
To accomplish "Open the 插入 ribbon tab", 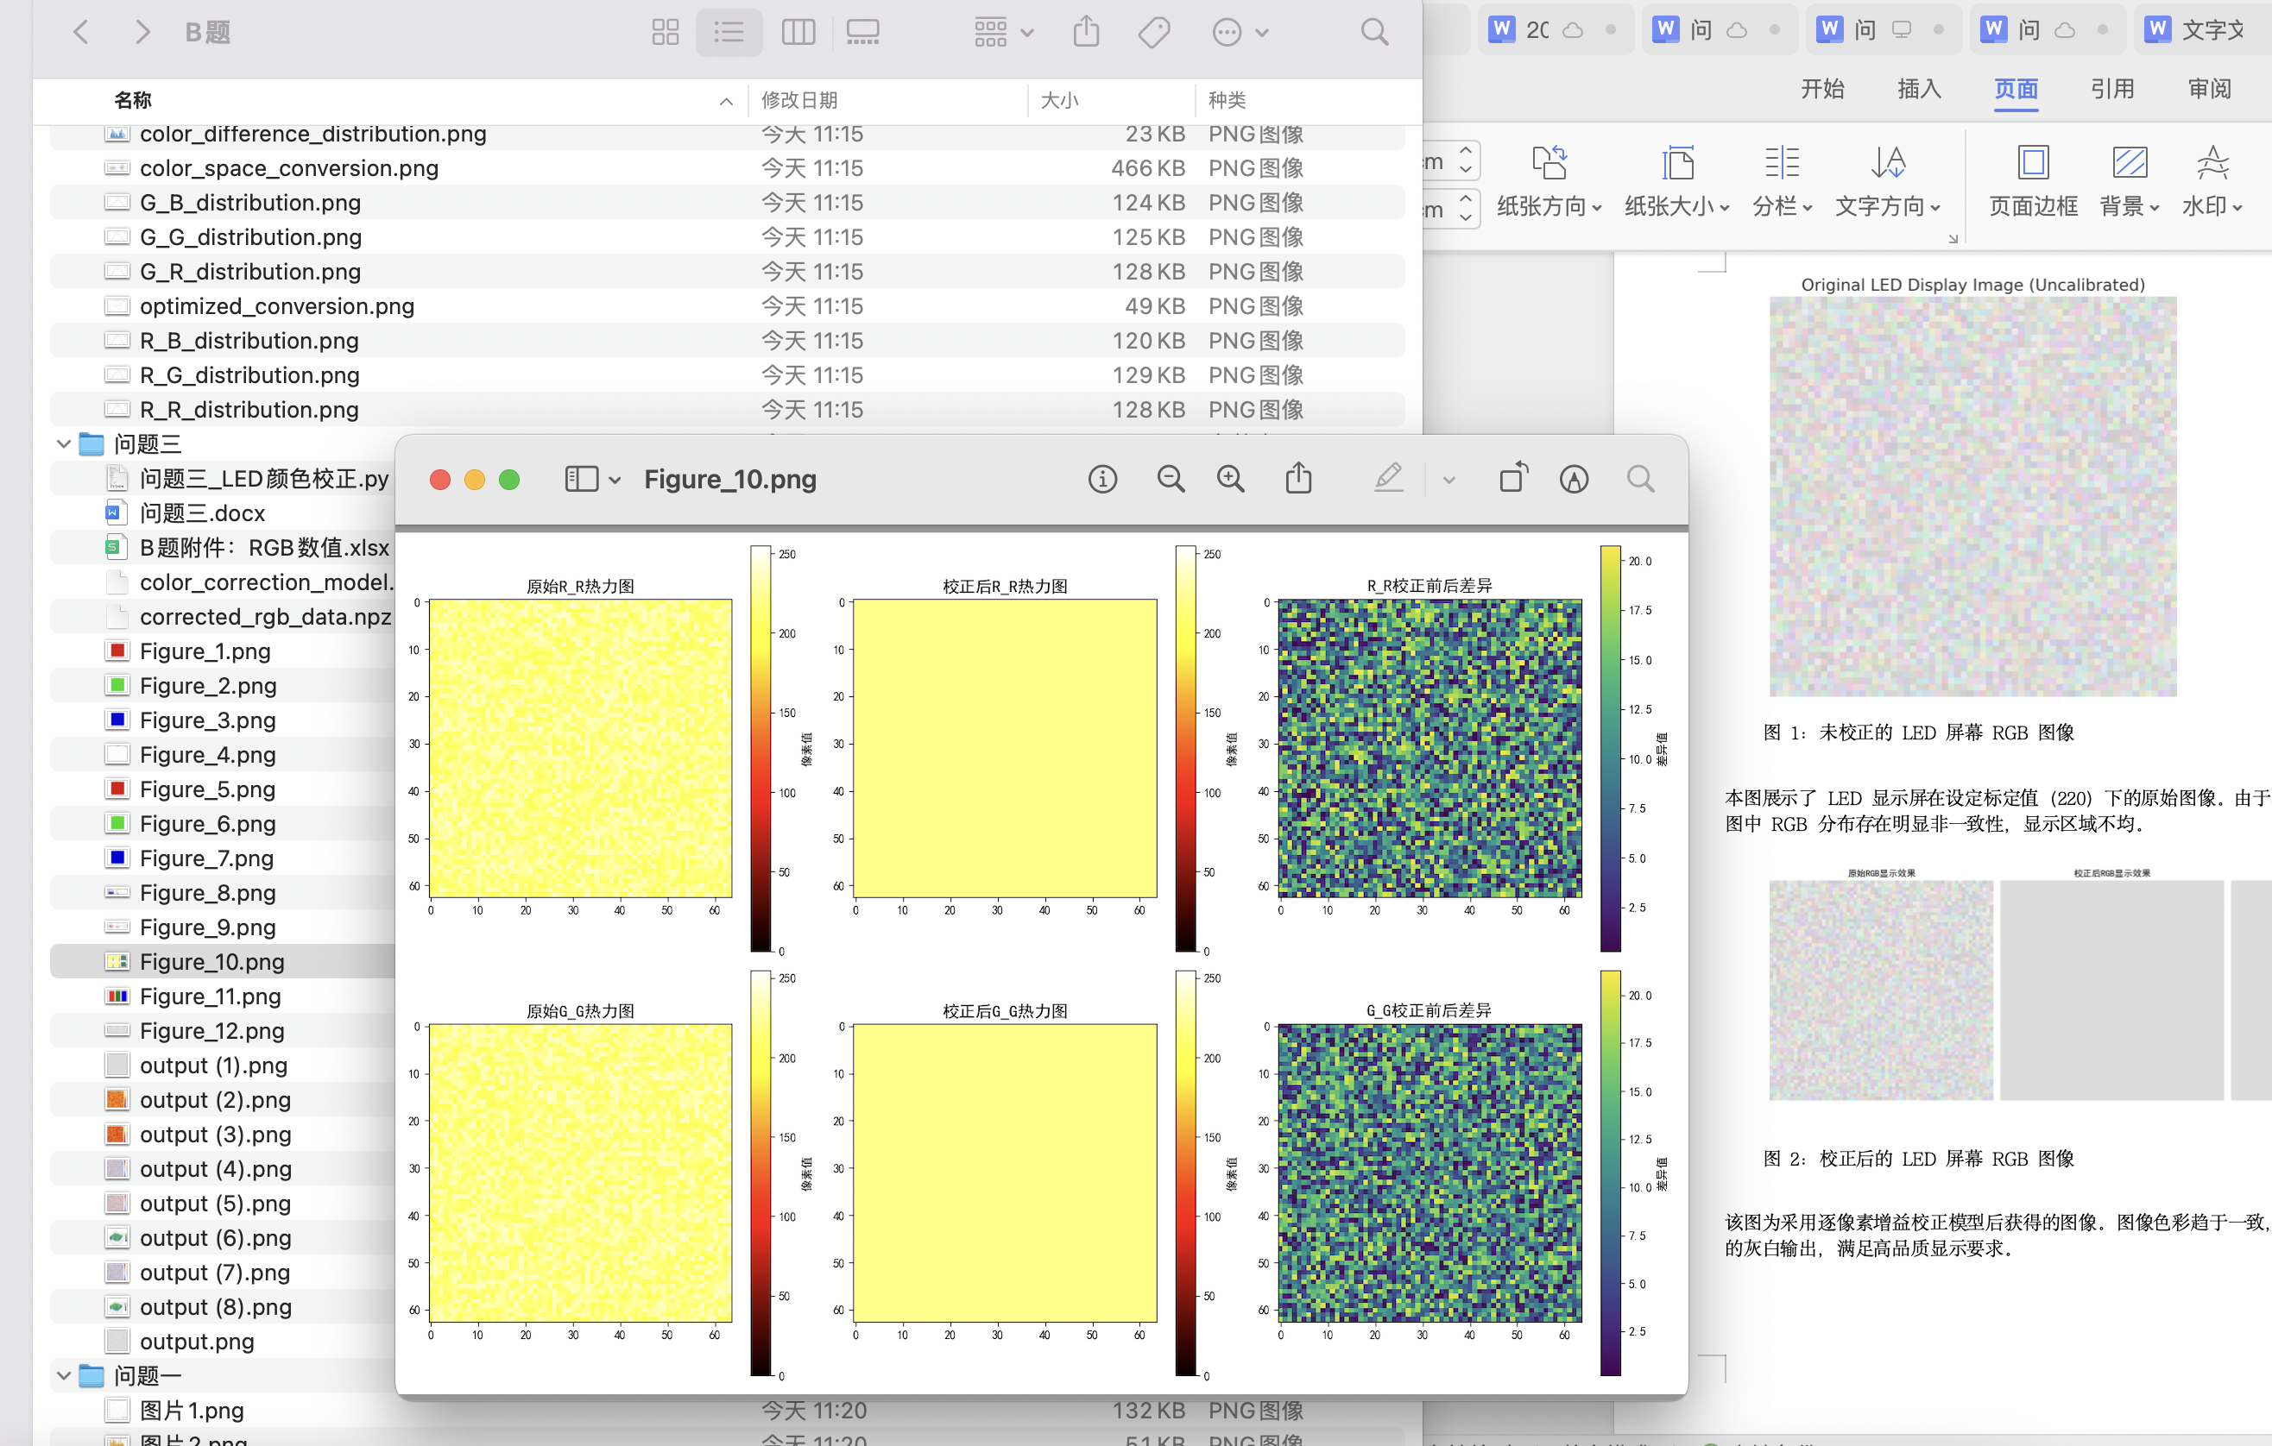I will [1918, 89].
